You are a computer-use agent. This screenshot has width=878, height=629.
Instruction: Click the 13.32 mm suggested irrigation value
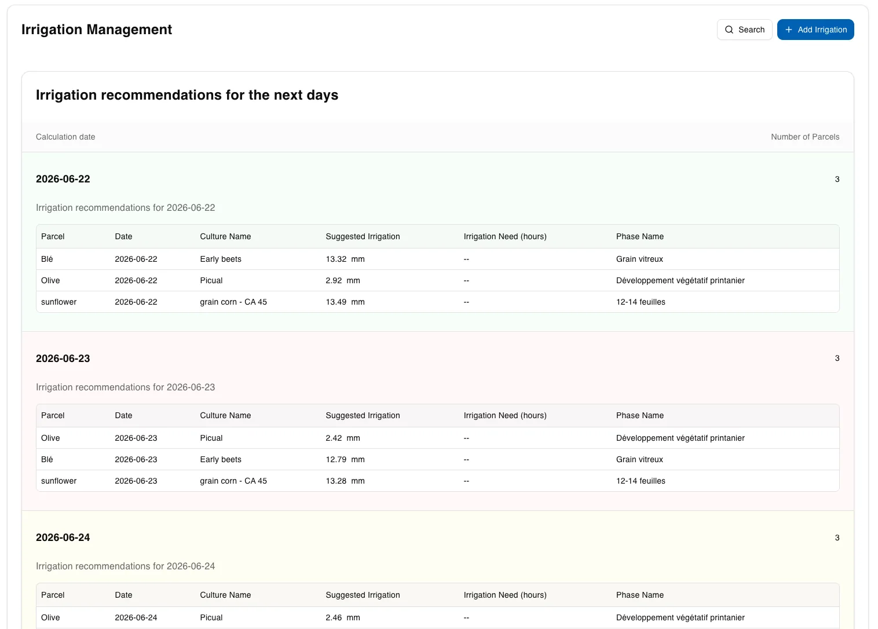click(345, 259)
